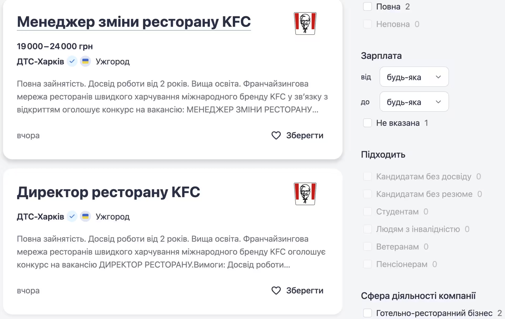Click heart icon on Менеджер зміни listing
The image size is (505, 319).
pyautogui.click(x=276, y=135)
